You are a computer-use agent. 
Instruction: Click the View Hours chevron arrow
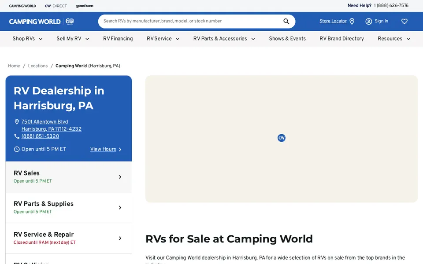tap(120, 150)
